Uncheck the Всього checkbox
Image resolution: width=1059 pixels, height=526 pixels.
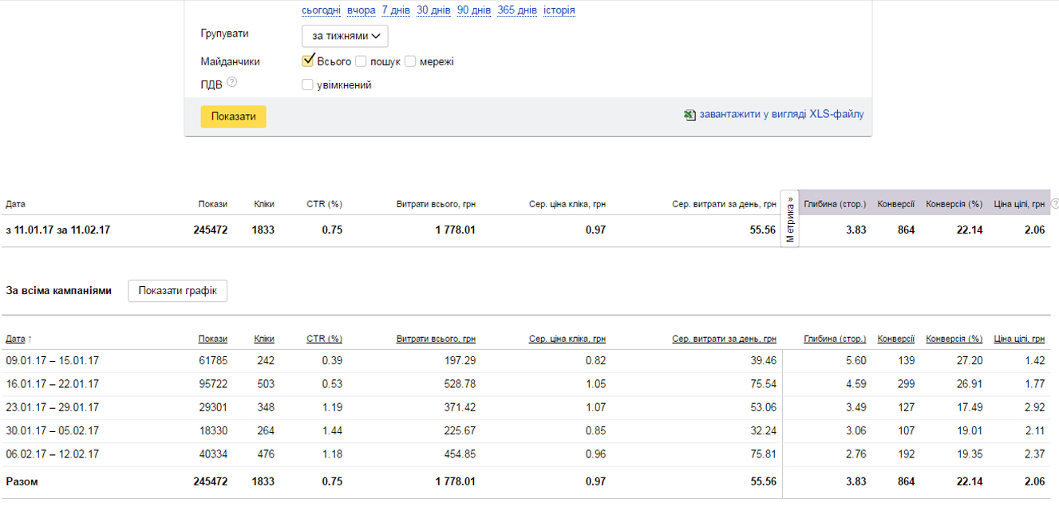(308, 61)
